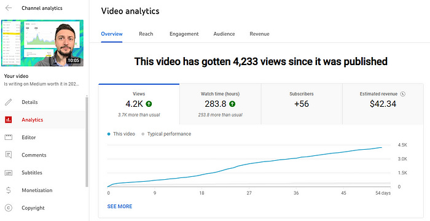Click the 54 days axis label
The height and width of the screenshot is (221, 430).
(383, 193)
